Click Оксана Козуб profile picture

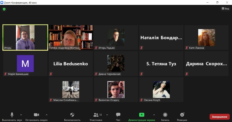[x=161, y=89]
